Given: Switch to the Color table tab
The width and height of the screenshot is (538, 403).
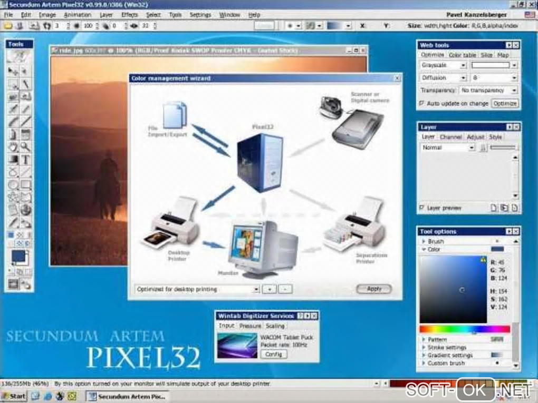Looking at the screenshot, I should click(462, 55).
